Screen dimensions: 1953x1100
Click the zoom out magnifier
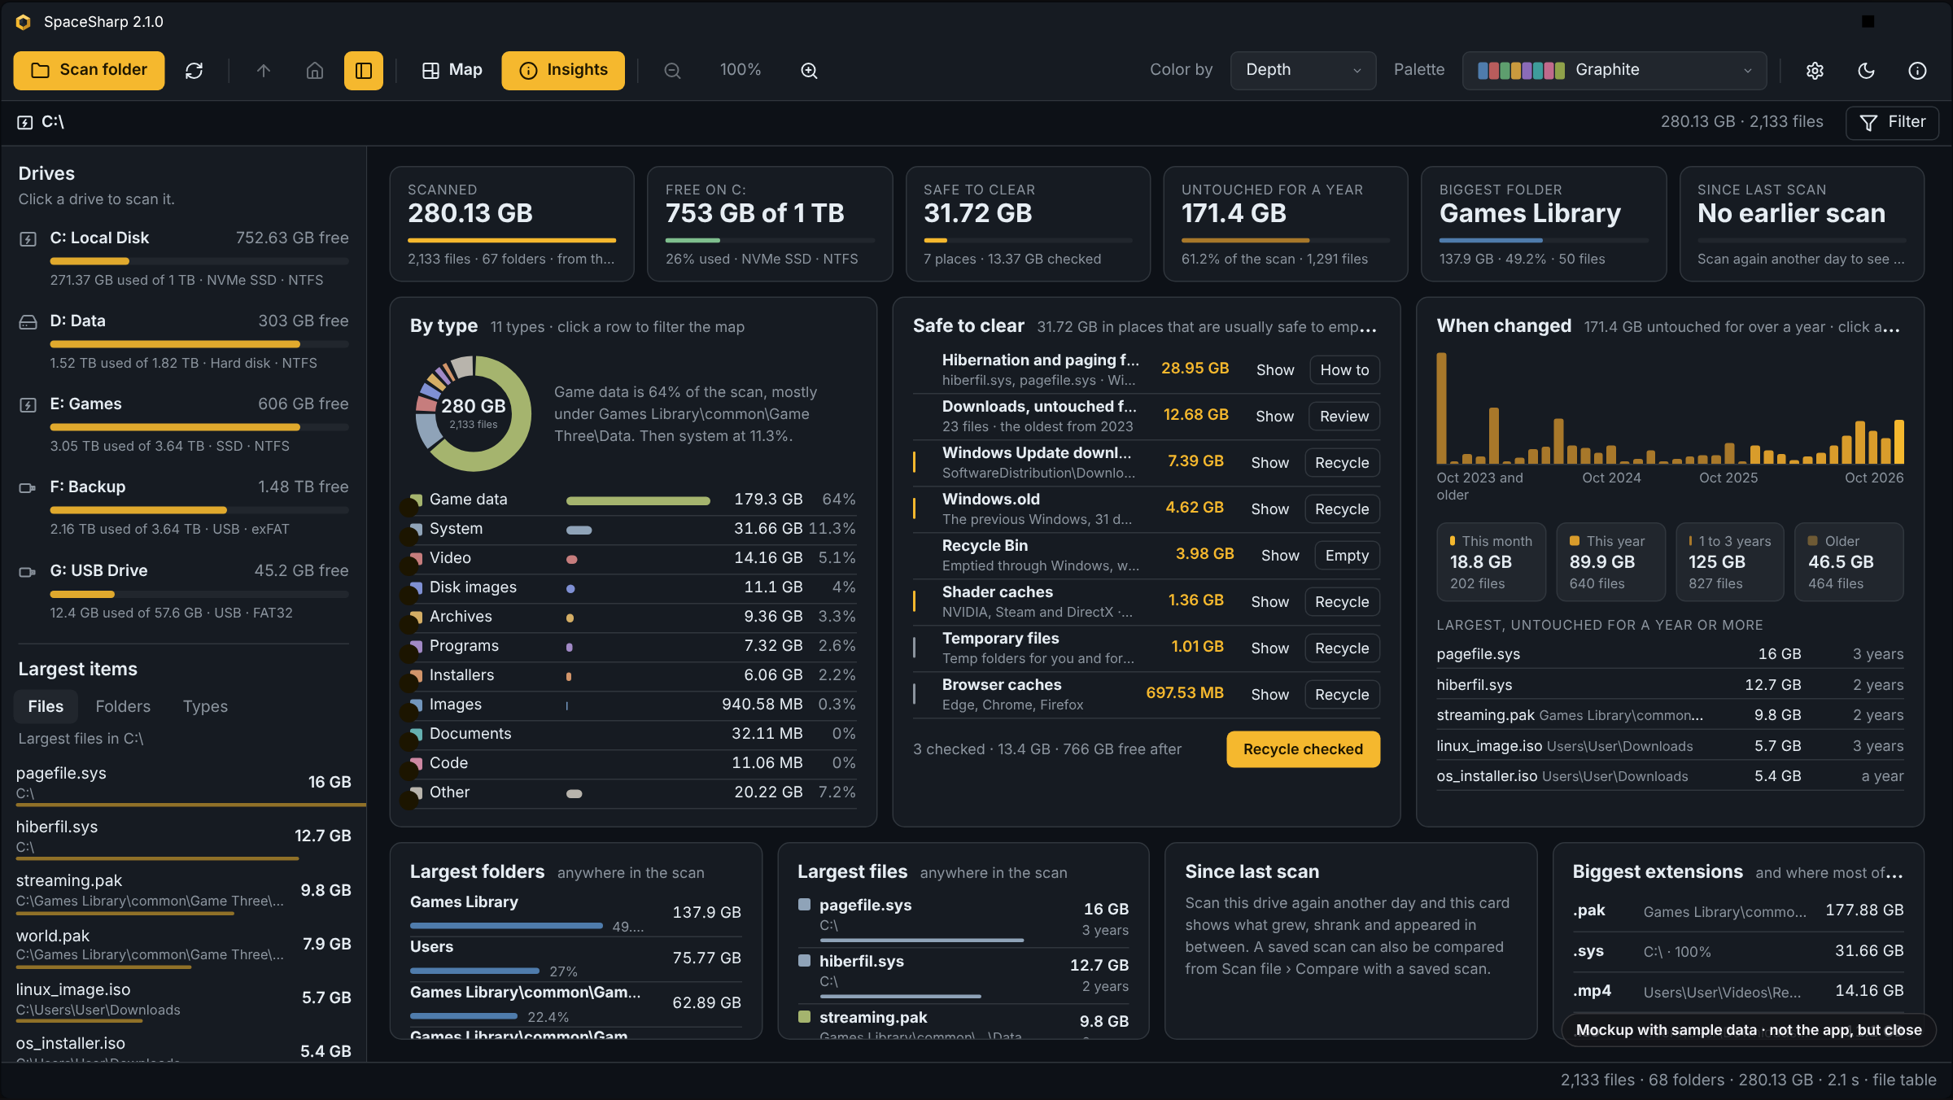(x=672, y=71)
